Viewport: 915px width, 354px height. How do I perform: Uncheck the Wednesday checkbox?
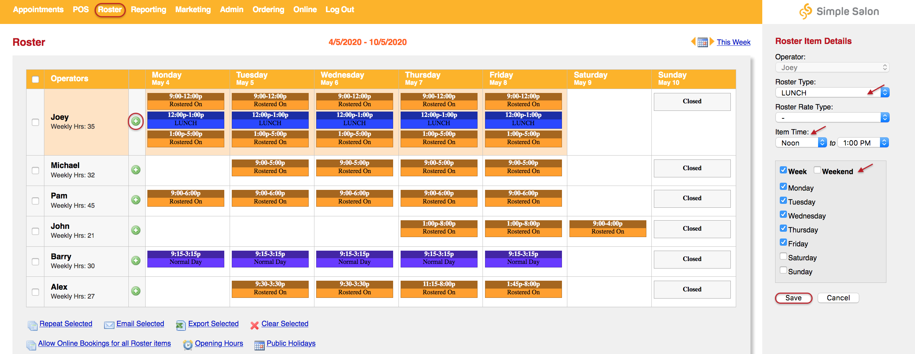[x=783, y=214]
